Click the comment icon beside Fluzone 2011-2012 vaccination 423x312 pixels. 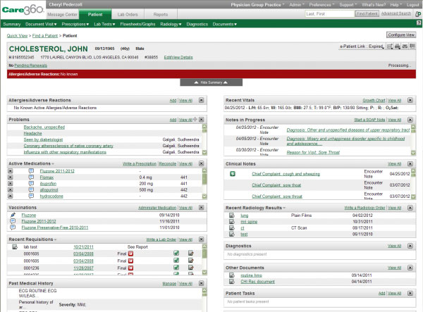pyautogui.click(x=13, y=221)
